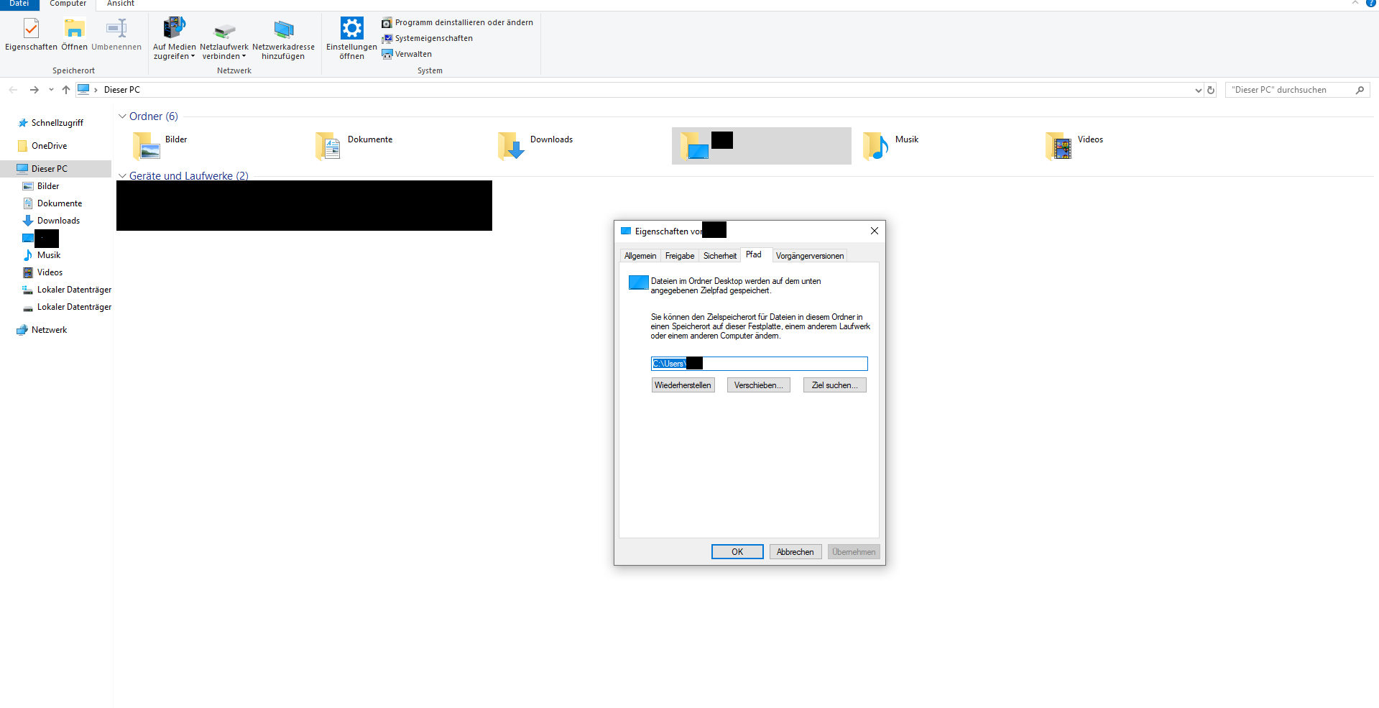This screenshot has width=1379, height=708.
Task: Switch to the Computer ribbon tab
Action: (x=68, y=4)
